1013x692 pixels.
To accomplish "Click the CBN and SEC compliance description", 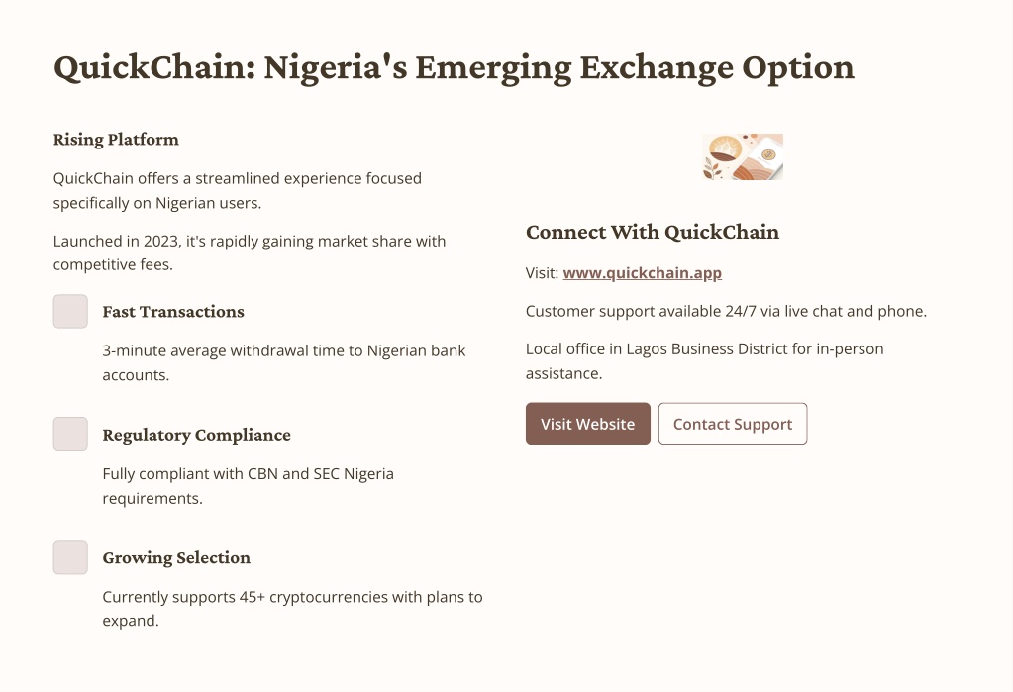I will tap(249, 486).
